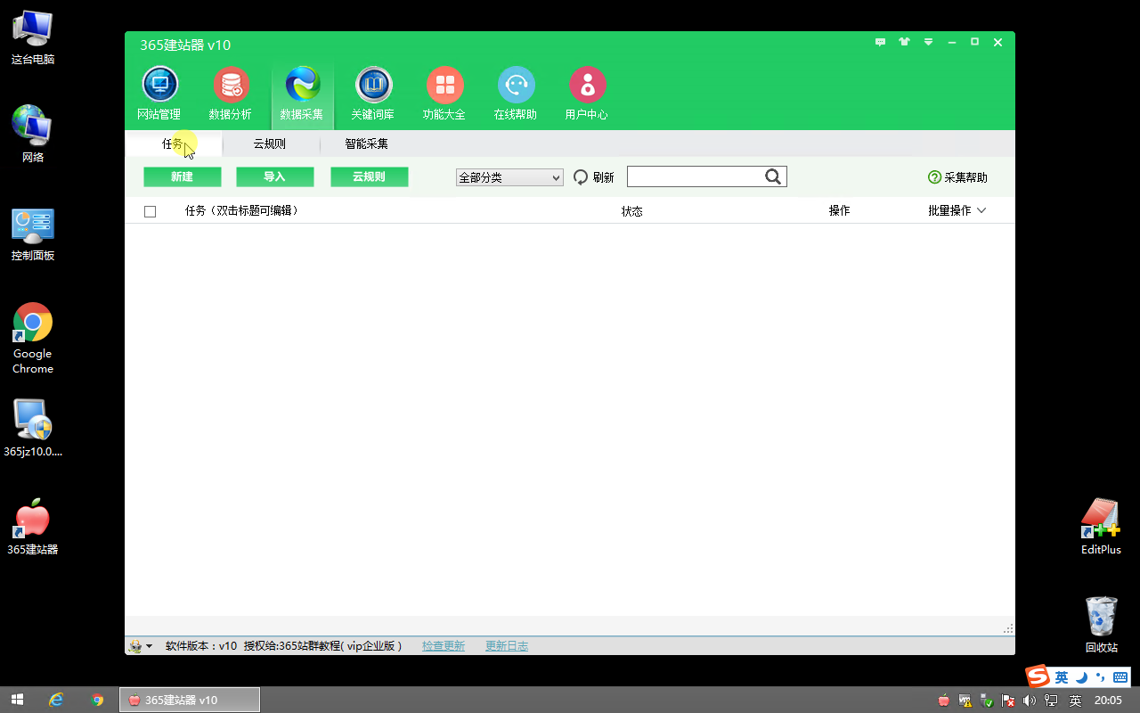Open 365jz10.0 installer desktop icon
Viewport: 1140px width, 713px height.
pyautogui.click(x=32, y=419)
